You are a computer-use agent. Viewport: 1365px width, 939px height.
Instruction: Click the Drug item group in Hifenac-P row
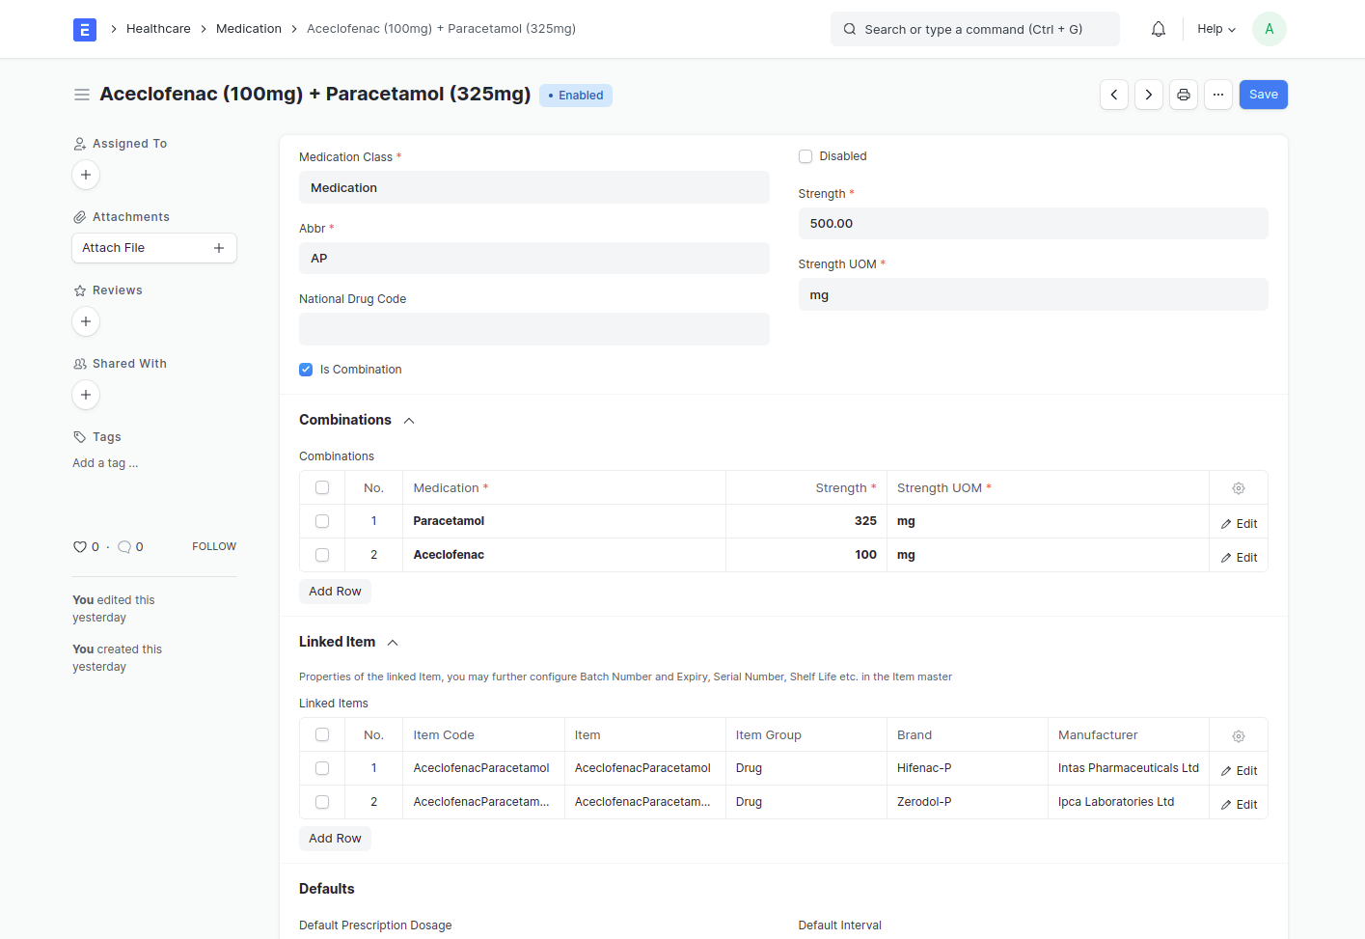point(806,768)
